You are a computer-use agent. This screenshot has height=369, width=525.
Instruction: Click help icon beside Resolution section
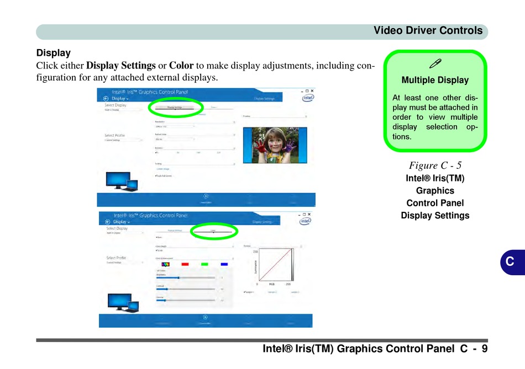pos(234,122)
